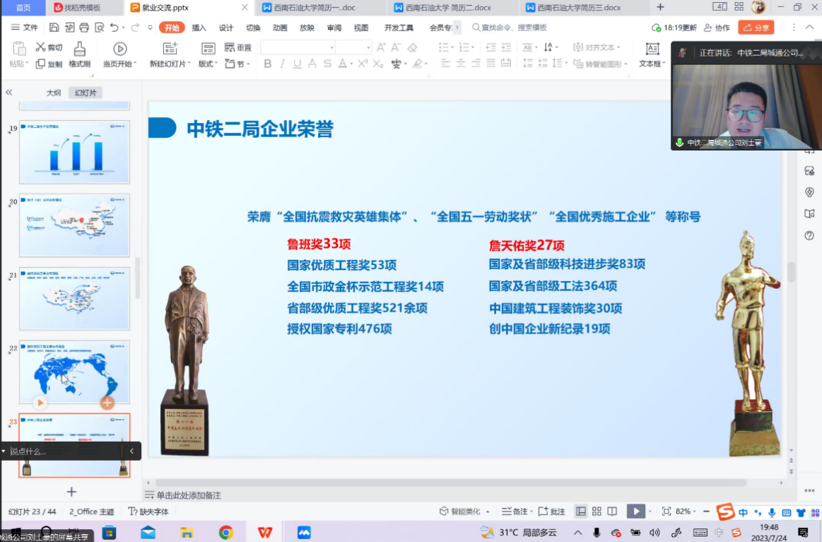Collapse the slide thumbnail panel with double chevron

(x=9, y=93)
